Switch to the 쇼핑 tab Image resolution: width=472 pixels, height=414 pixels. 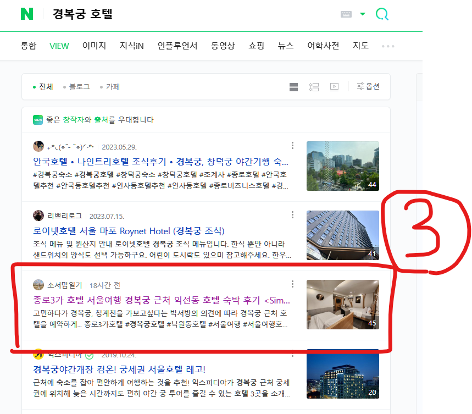tap(256, 46)
